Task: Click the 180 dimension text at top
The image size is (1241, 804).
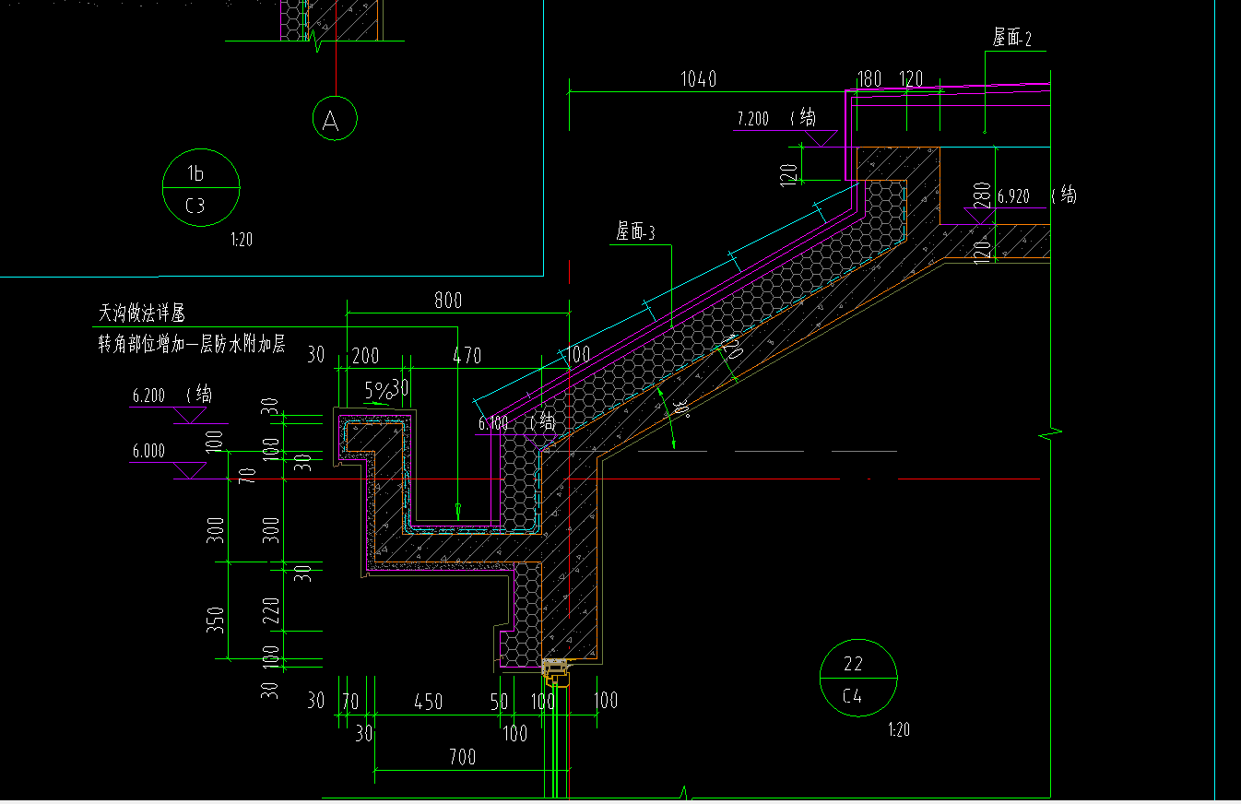Action: click(x=869, y=79)
